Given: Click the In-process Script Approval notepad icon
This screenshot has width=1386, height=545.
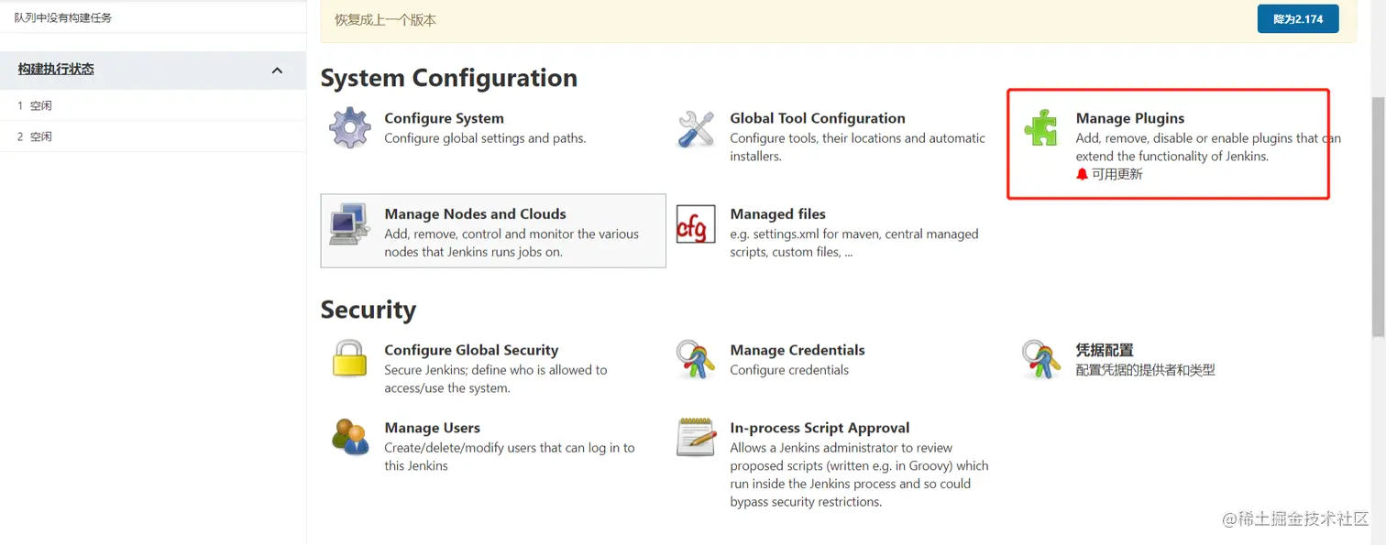Looking at the screenshot, I should pyautogui.click(x=696, y=437).
